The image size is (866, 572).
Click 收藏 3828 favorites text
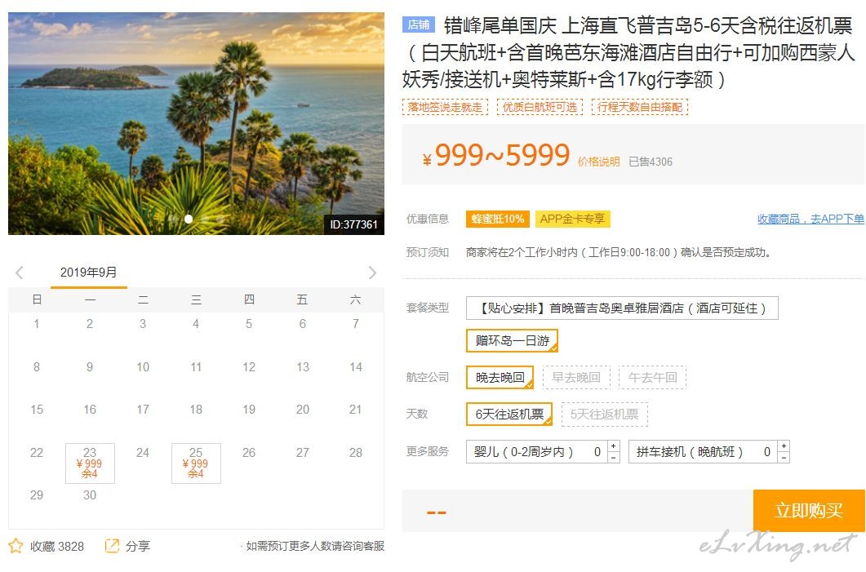(57, 547)
